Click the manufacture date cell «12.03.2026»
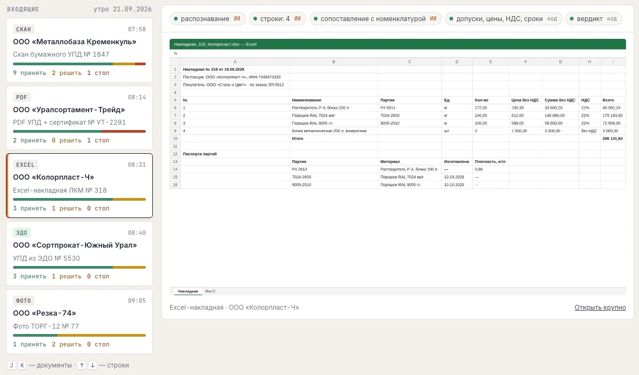 coord(457,177)
